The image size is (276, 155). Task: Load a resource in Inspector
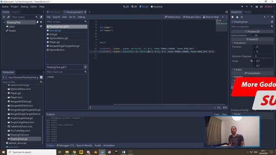click(237, 17)
